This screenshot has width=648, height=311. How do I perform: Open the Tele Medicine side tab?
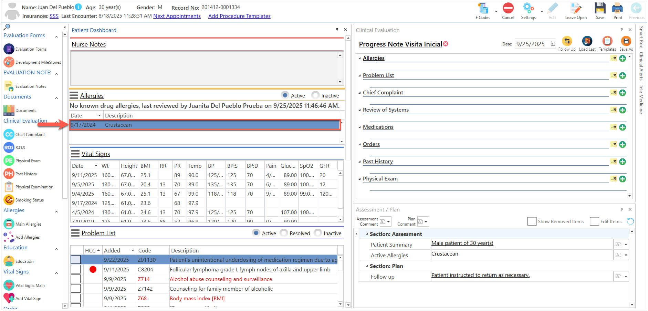pos(641,99)
